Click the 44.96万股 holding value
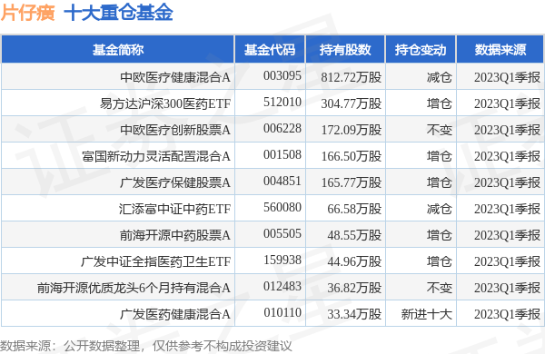The width and height of the screenshot is (545, 354). [354, 261]
